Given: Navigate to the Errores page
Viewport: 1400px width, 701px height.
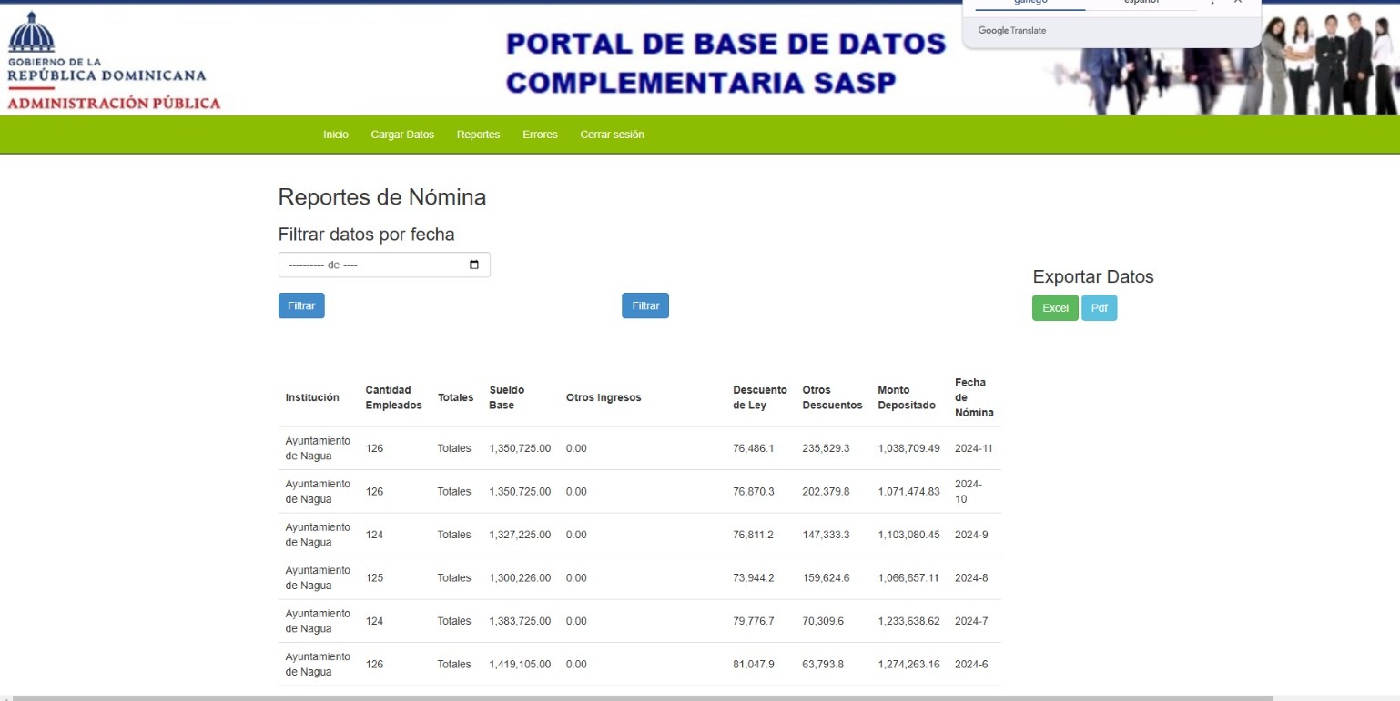Looking at the screenshot, I should (540, 135).
